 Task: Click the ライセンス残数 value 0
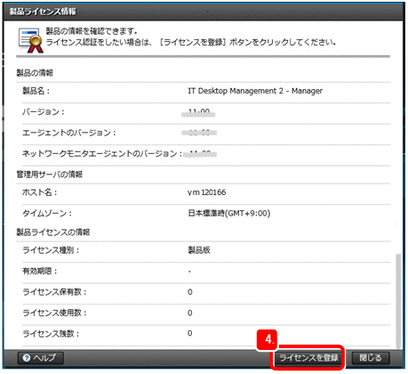point(190,333)
